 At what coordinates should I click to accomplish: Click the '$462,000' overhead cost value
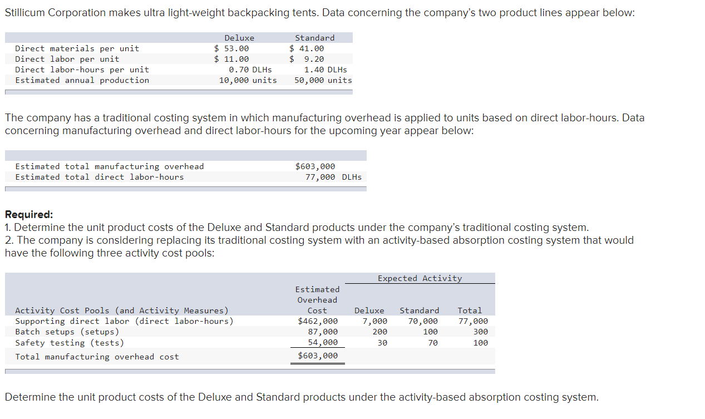tap(318, 321)
